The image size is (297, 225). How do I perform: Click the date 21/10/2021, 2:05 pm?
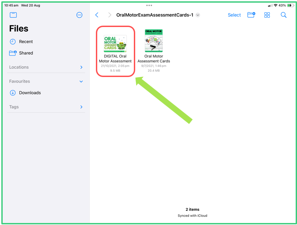tap(115, 66)
